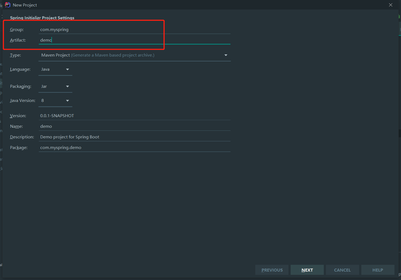401x280 pixels.
Task: Click the Spring Initializr Project Settings heading
Action: point(42,18)
